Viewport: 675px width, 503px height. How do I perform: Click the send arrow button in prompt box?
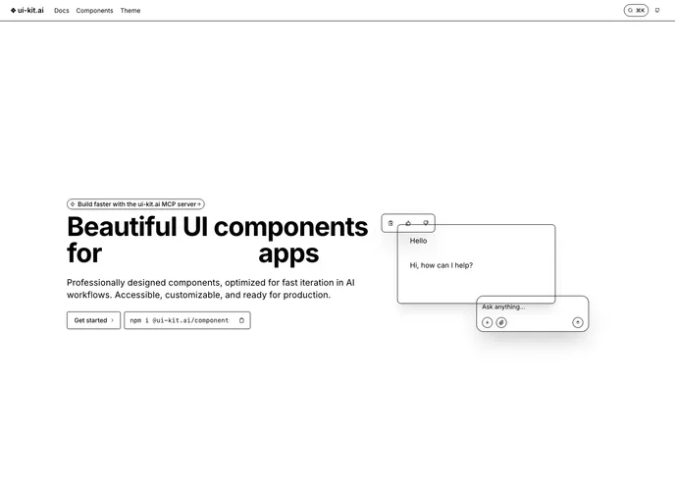click(578, 322)
